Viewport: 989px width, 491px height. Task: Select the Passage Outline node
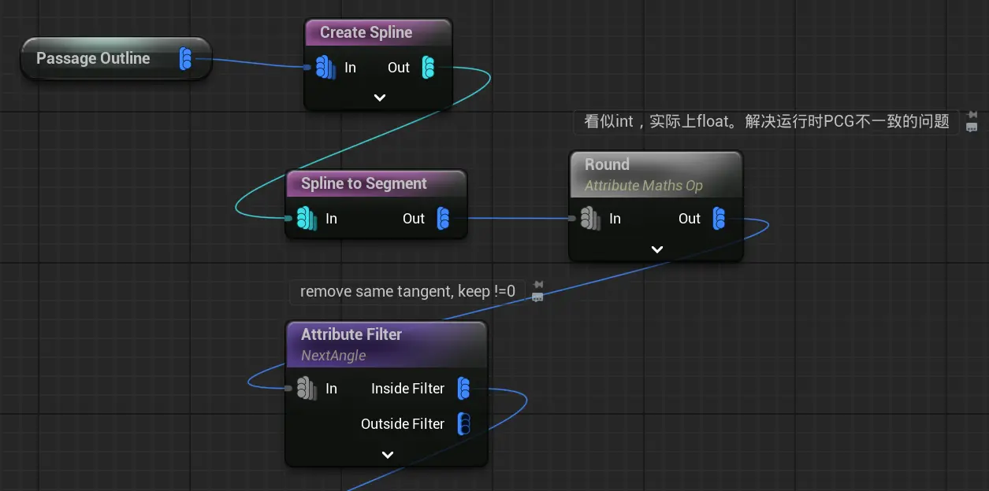click(x=93, y=59)
